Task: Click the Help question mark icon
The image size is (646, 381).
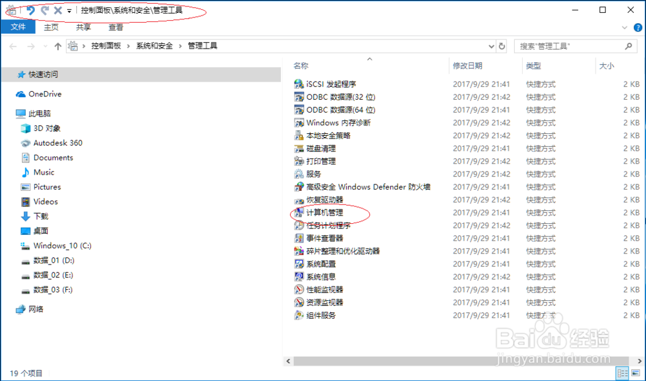Action: pos(639,27)
